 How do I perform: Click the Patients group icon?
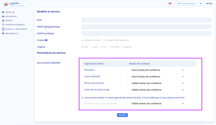[x=3, y=20]
